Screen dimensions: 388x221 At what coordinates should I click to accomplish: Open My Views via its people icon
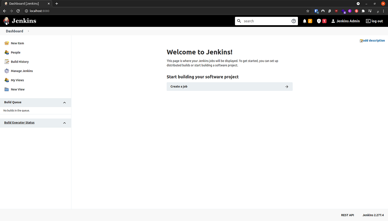pyautogui.click(x=6, y=80)
